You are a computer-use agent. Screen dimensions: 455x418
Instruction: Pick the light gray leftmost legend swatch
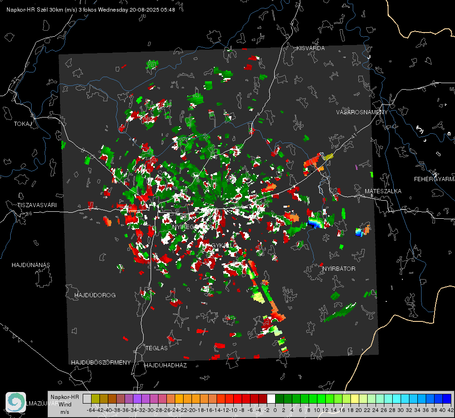point(87,398)
